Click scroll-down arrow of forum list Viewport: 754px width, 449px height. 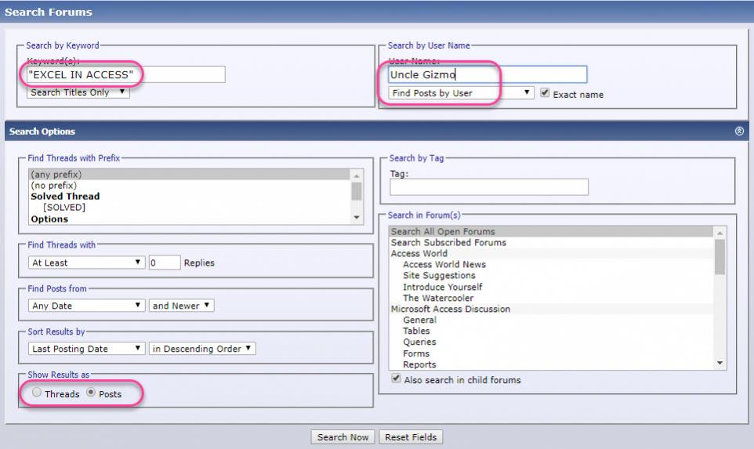720,364
